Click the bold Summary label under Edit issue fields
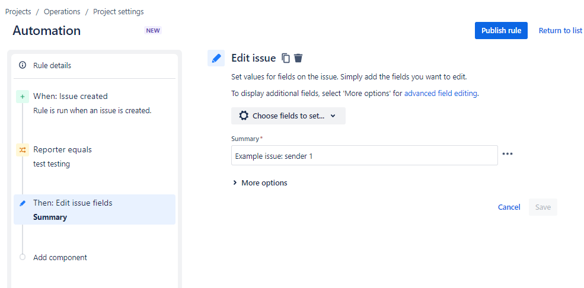The width and height of the screenshot is (584, 288). point(50,217)
